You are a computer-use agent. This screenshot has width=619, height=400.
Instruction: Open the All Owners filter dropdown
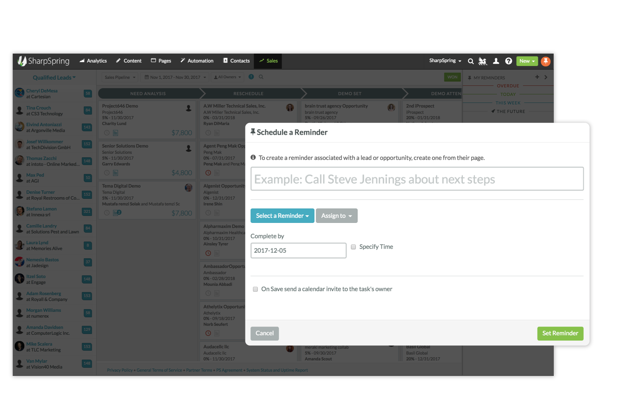228,77
